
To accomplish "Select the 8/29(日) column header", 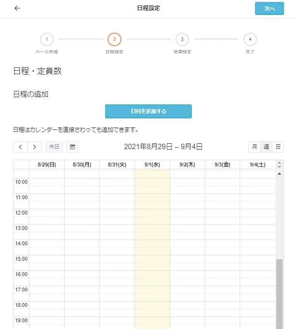I will click(x=47, y=164).
